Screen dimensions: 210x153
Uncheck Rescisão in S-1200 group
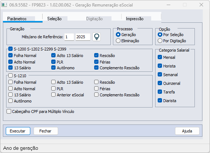click(96, 55)
